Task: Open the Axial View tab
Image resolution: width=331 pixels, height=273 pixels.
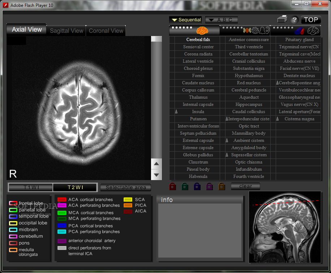Action: pos(27,30)
